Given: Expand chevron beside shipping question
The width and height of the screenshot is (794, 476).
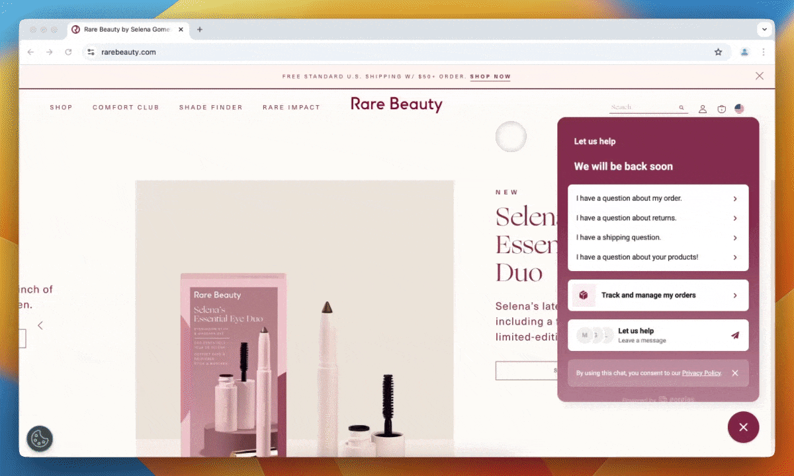Looking at the screenshot, I should pos(735,238).
